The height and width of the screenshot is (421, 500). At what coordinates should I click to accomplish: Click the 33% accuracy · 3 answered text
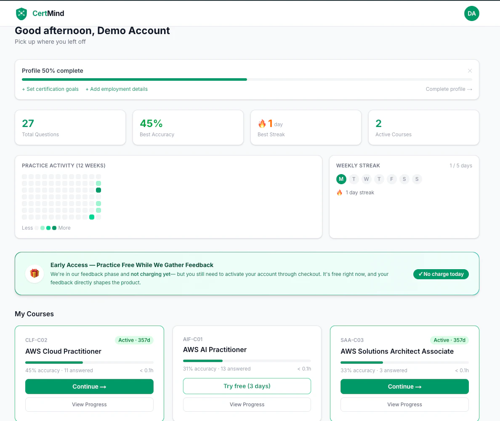[x=374, y=371]
